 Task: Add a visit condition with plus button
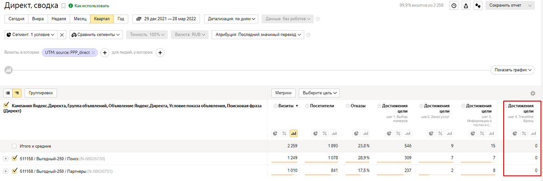[105, 53]
